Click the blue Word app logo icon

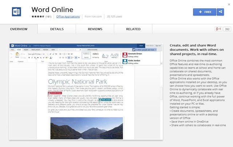point(16,12)
